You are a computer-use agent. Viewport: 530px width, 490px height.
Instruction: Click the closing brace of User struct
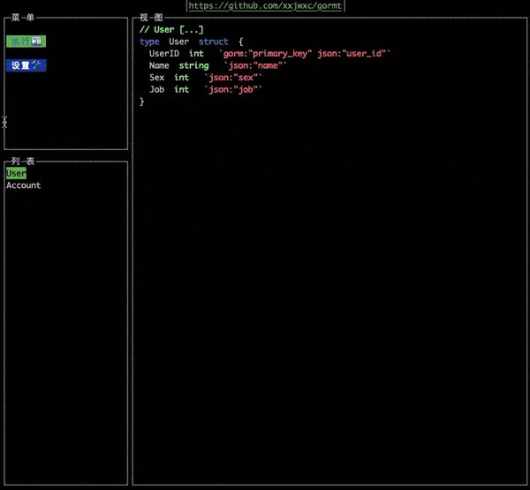pos(142,102)
